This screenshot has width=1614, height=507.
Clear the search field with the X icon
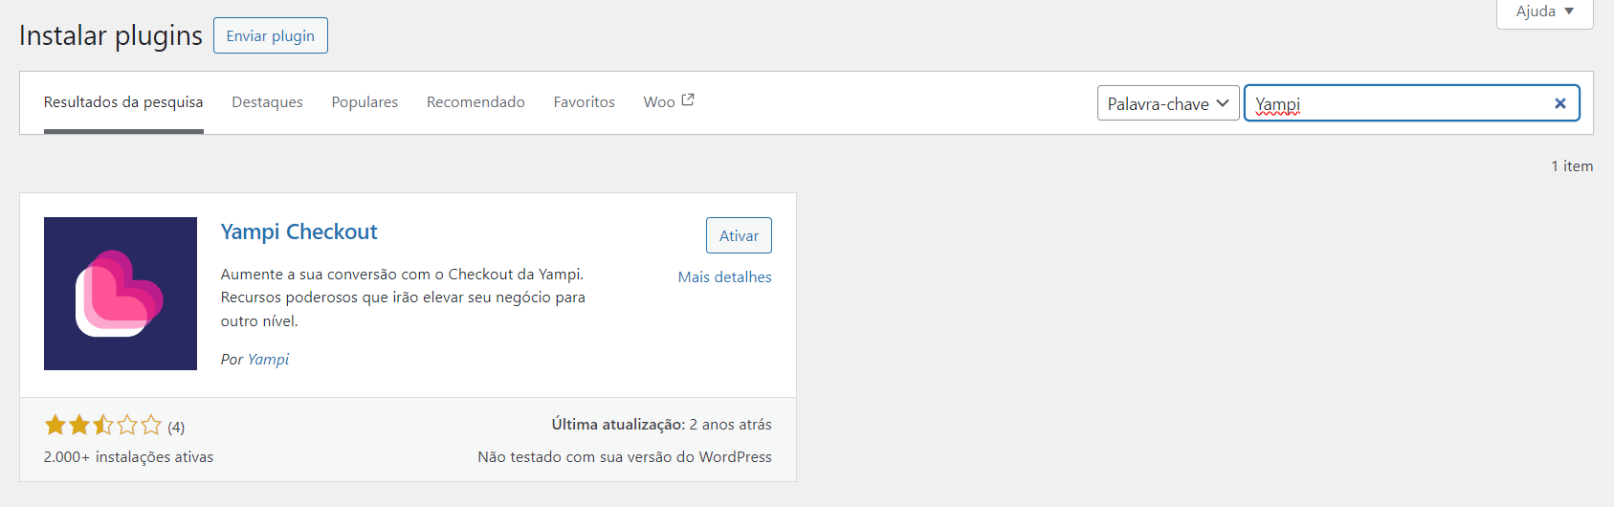[1559, 103]
